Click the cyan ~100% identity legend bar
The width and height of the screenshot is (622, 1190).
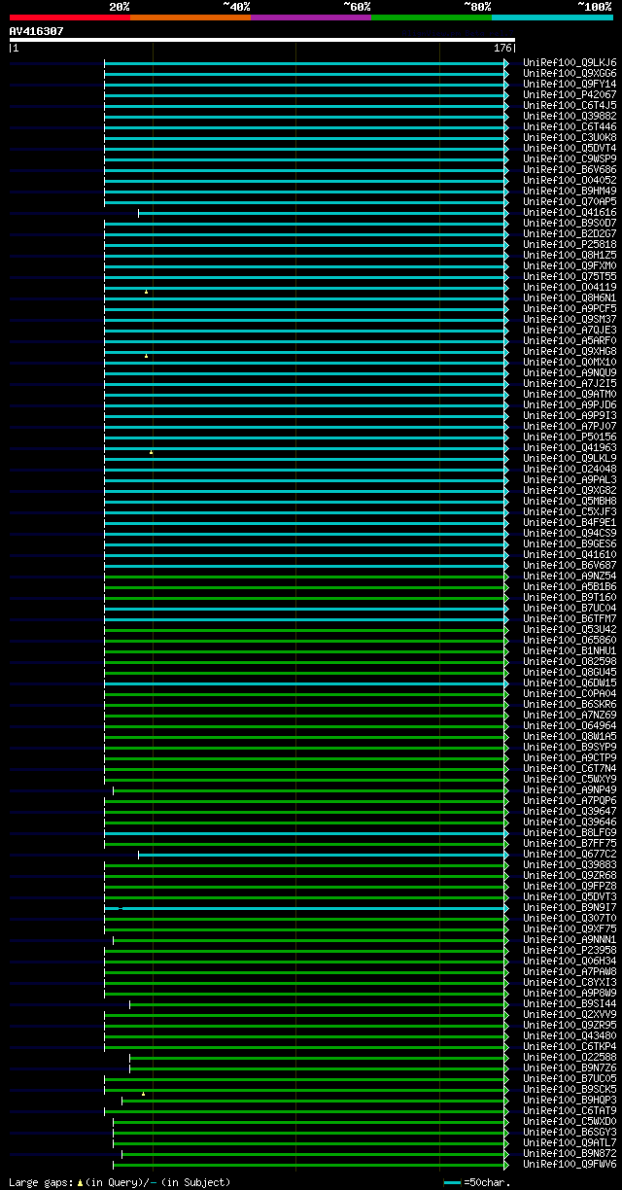pos(551,17)
